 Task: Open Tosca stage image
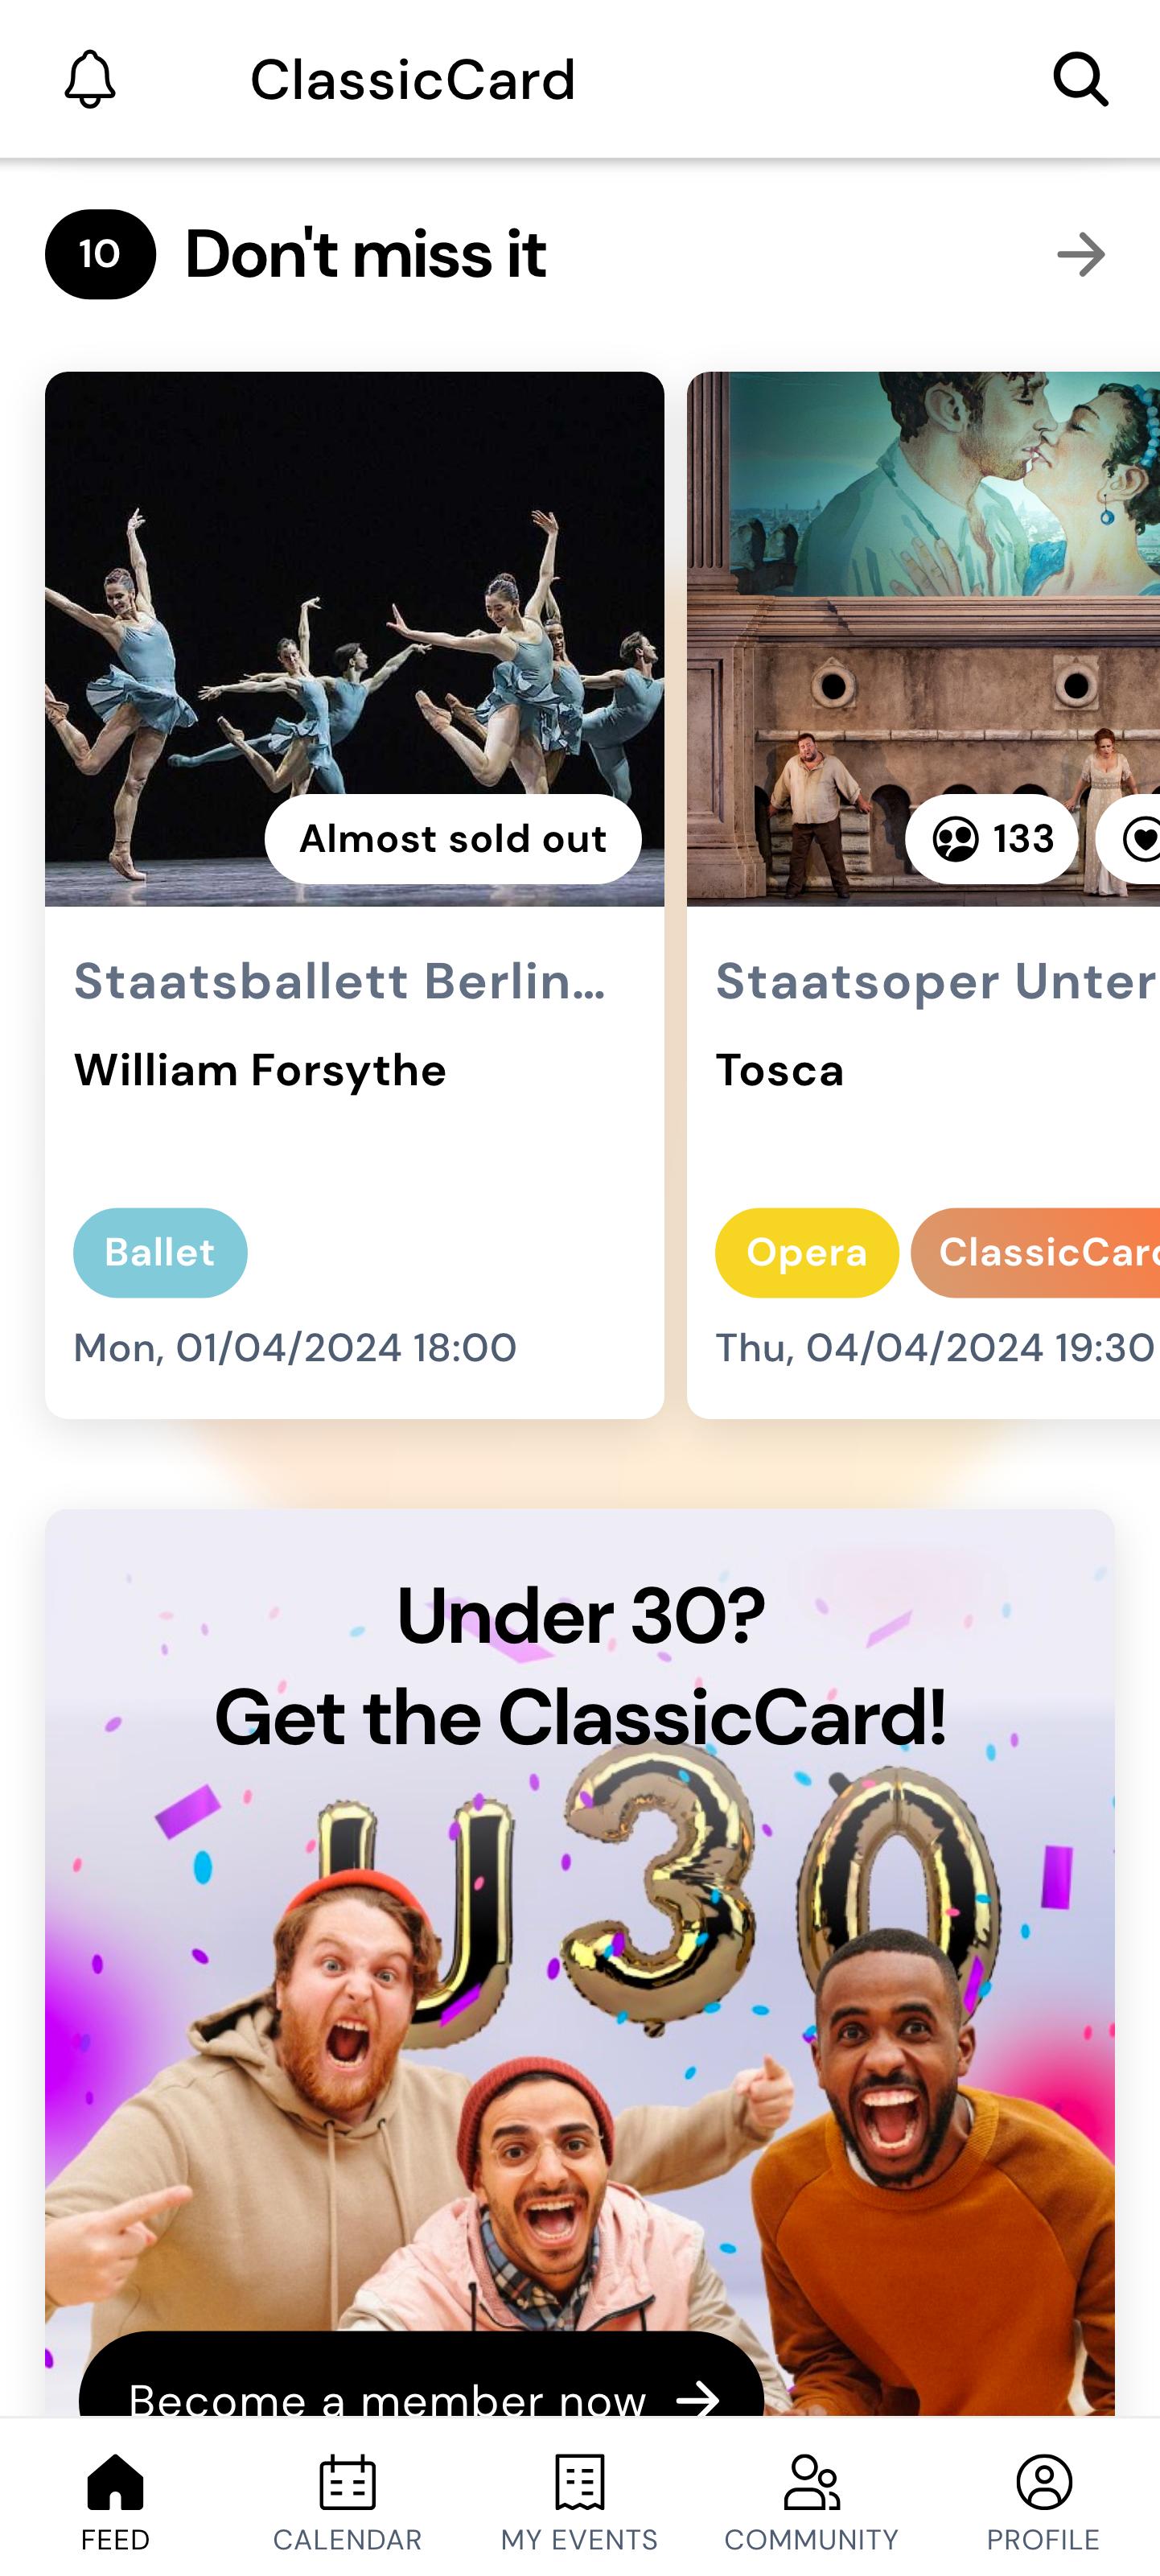point(923,639)
